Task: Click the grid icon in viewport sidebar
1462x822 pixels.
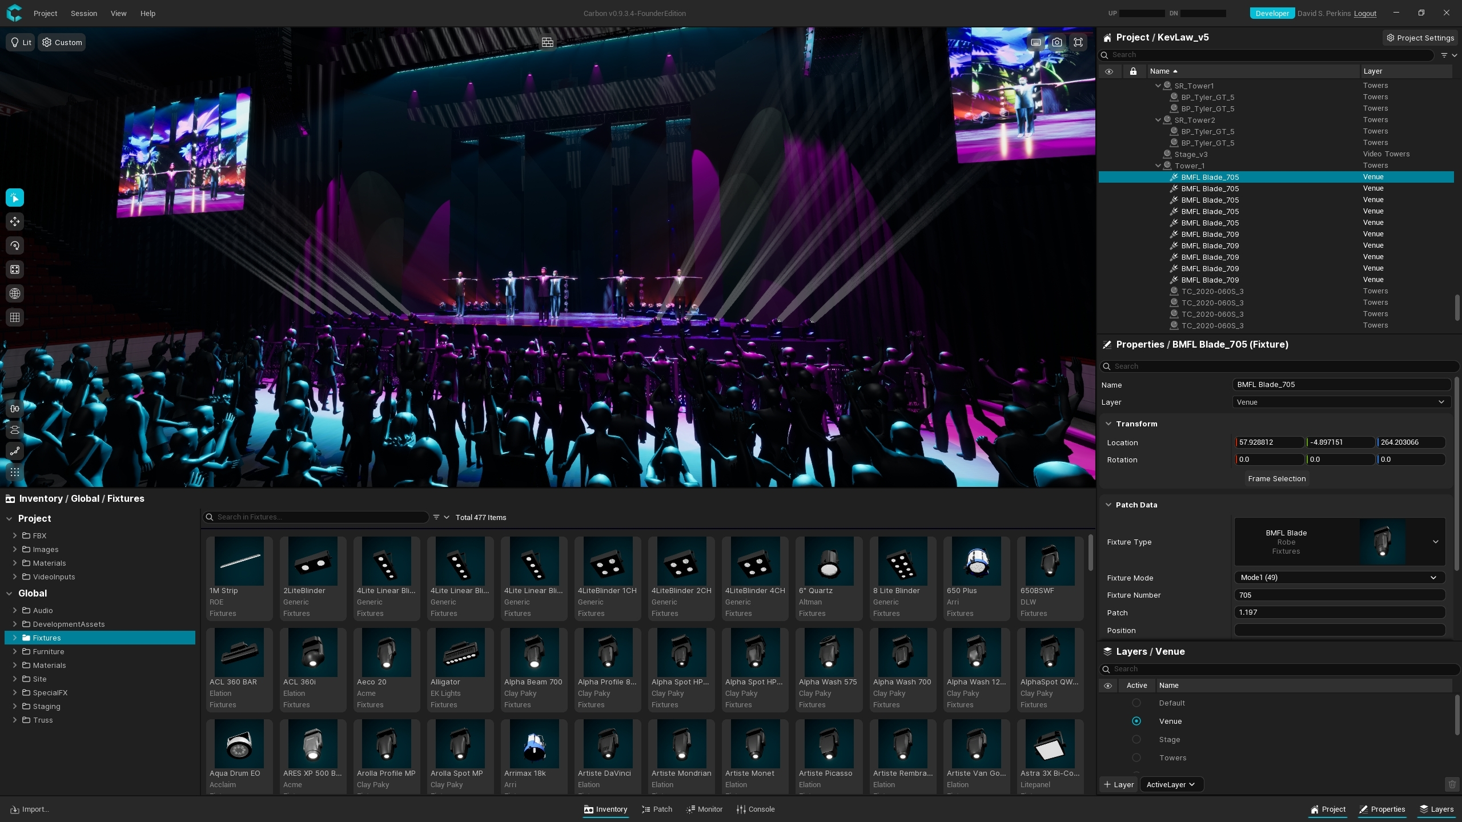Action: [x=15, y=317]
